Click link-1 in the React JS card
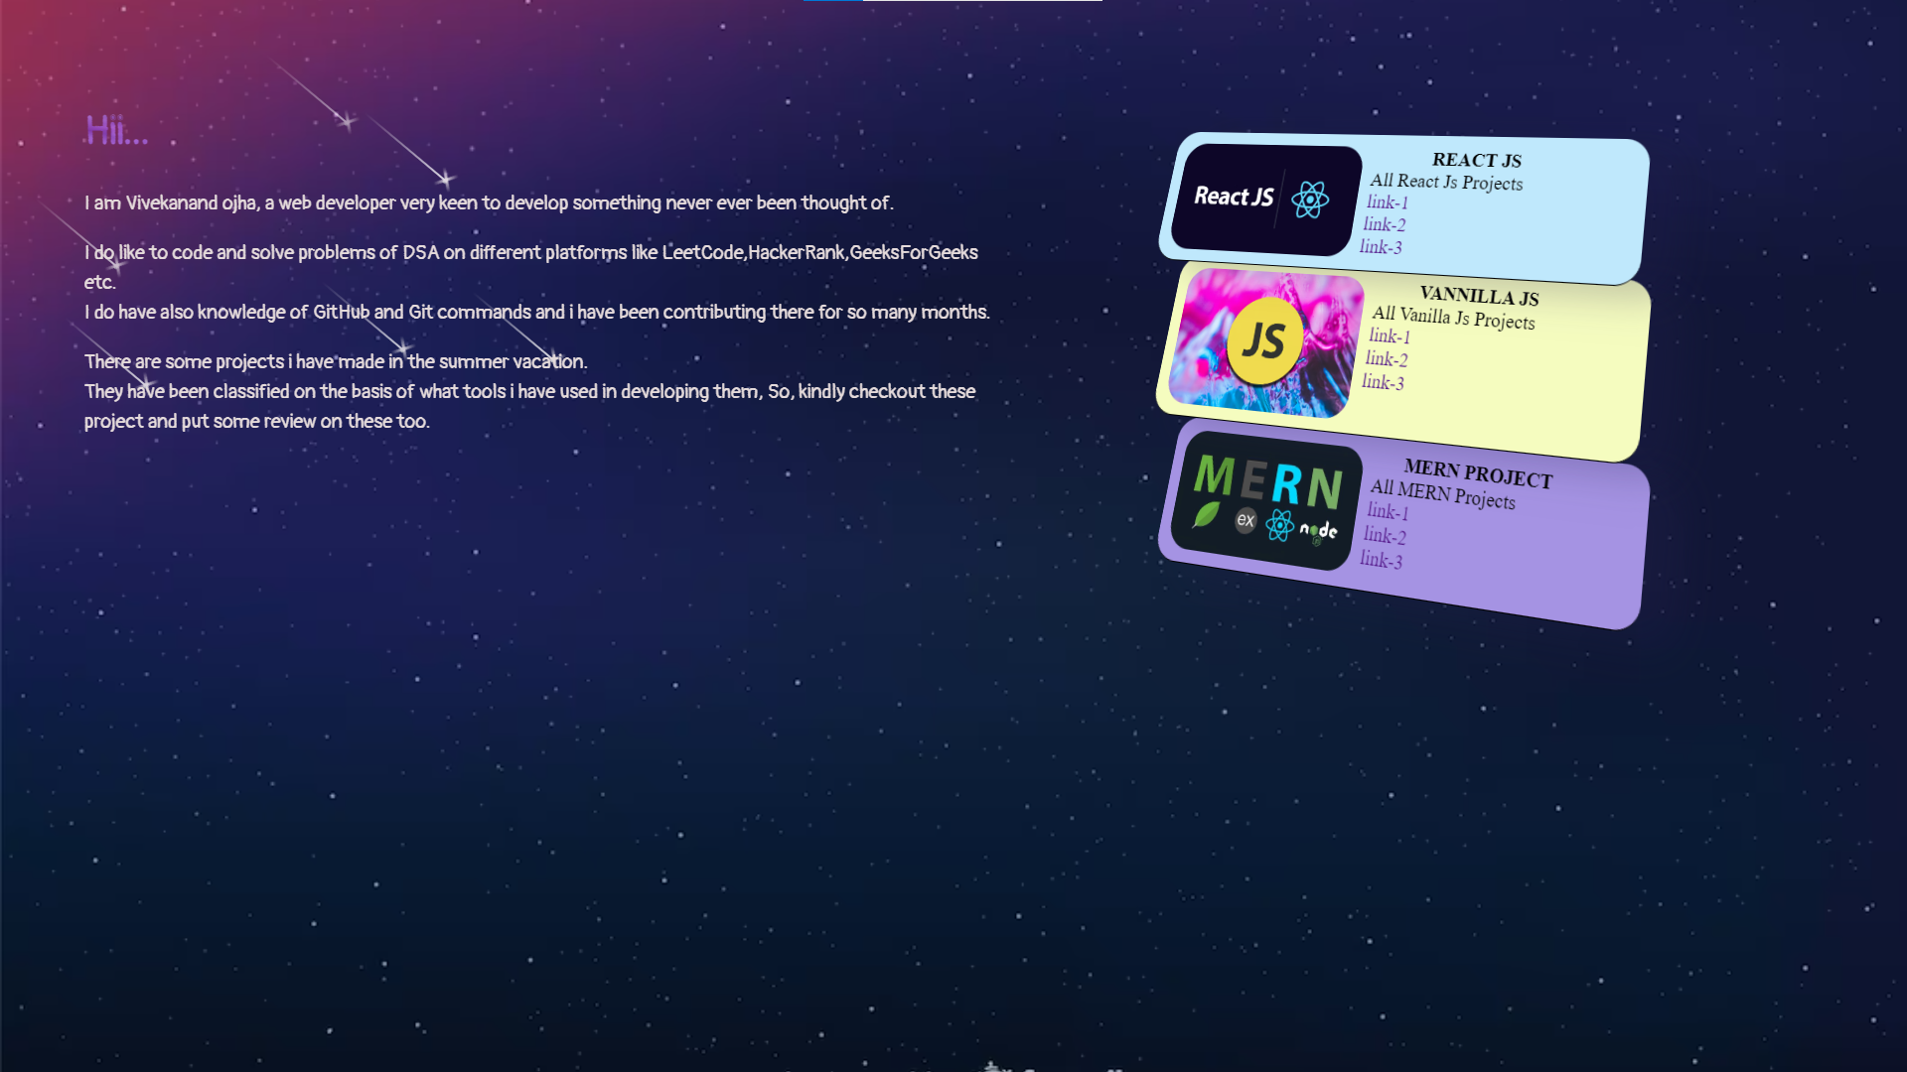This screenshot has height=1072, width=1907. (x=1388, y=202)
